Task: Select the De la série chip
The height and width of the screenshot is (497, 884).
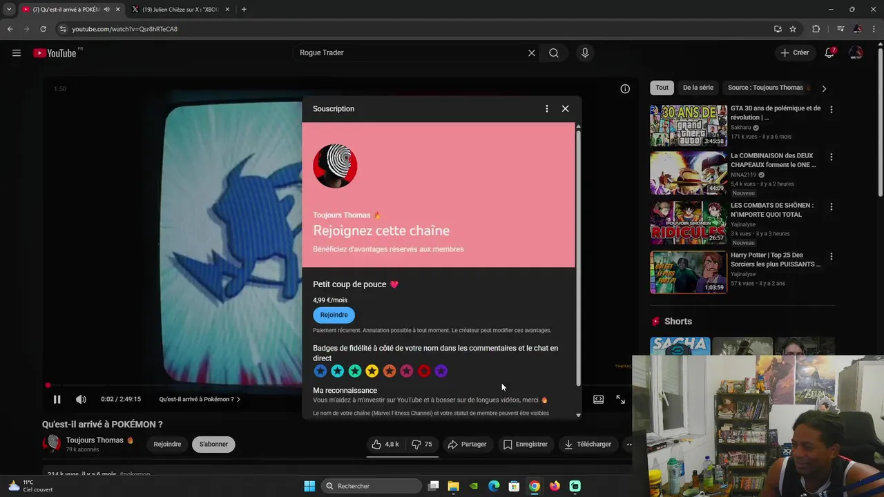Action: 698,88
